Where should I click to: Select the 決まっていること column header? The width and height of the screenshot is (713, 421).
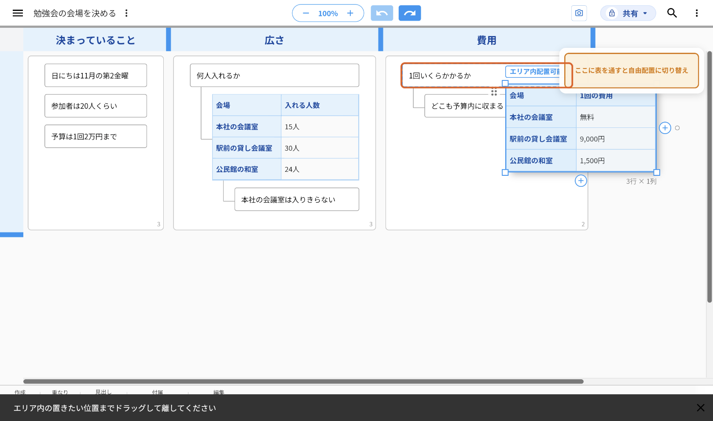95,40
